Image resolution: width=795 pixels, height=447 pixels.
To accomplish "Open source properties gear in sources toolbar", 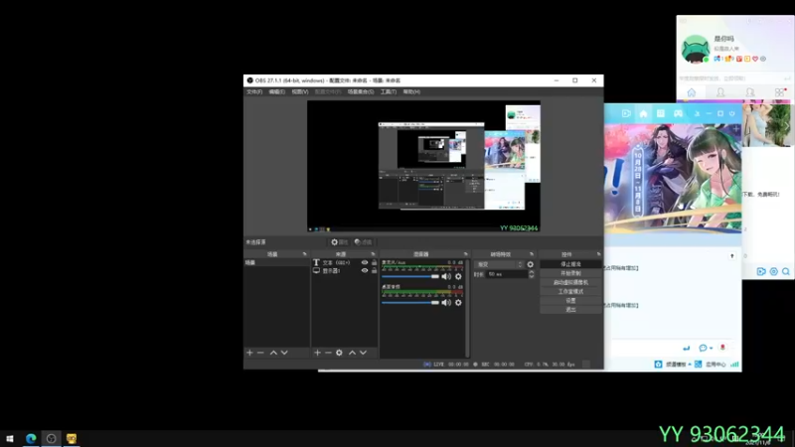I will click(339, 353).
